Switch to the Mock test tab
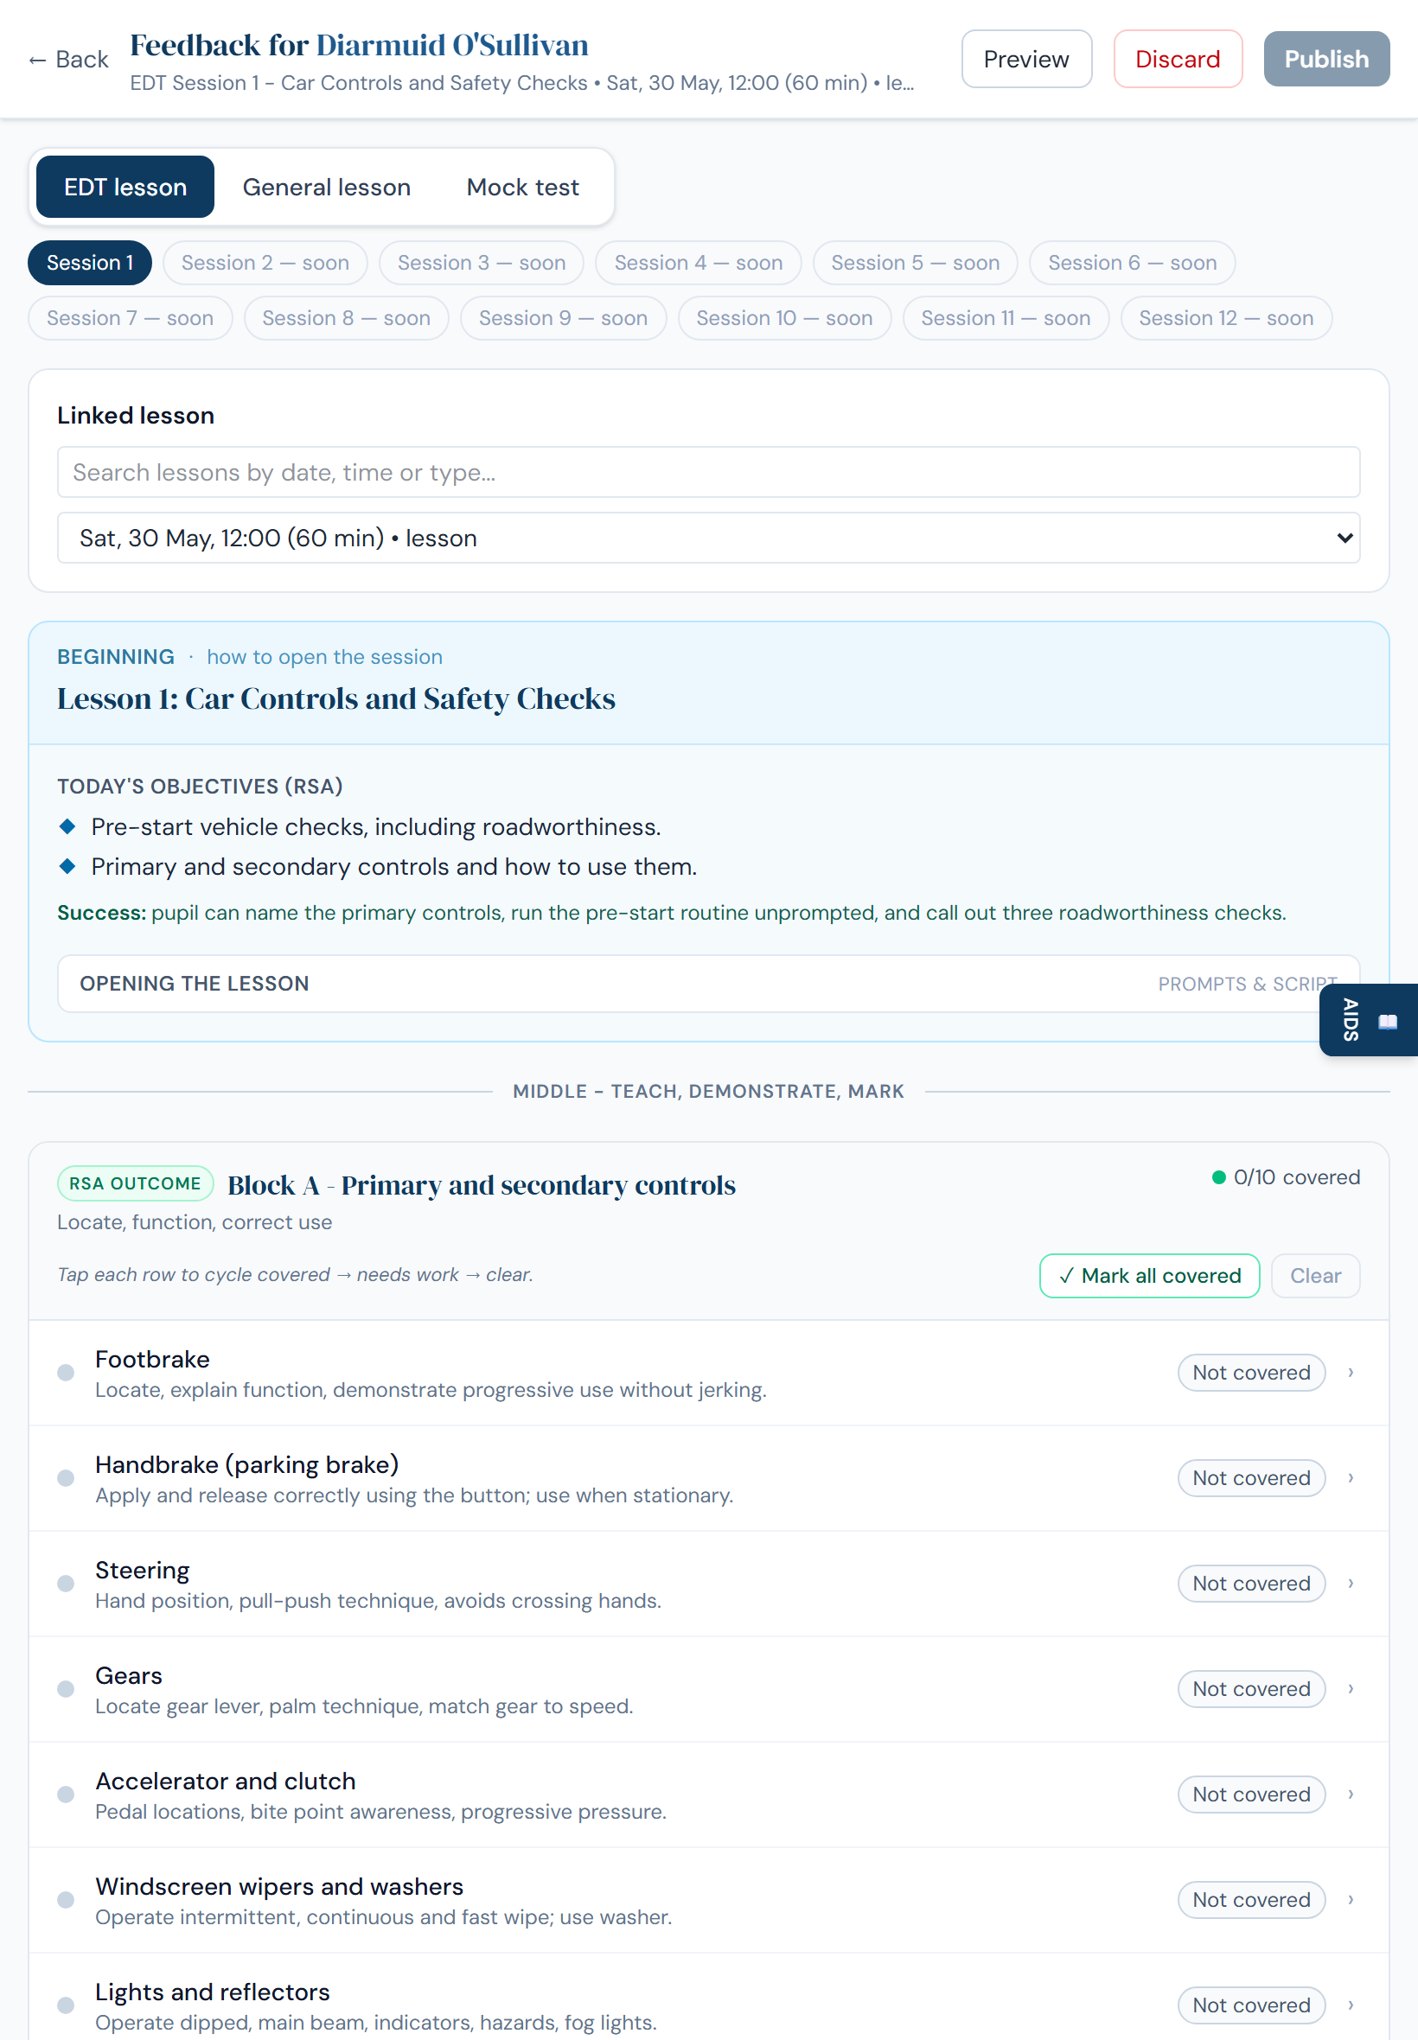Screen dimensions: 1418x2040 (x=522, y=188)
